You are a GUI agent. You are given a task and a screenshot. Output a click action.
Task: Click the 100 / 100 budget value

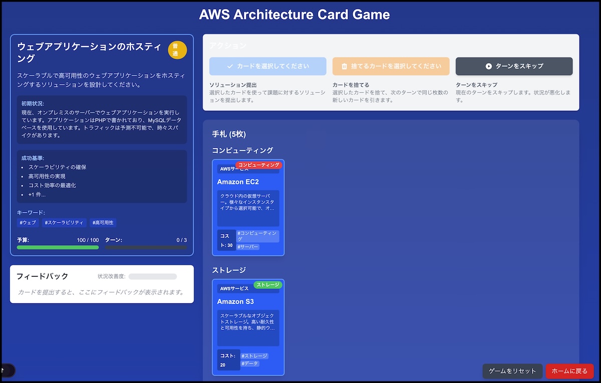tap(88, 240)
